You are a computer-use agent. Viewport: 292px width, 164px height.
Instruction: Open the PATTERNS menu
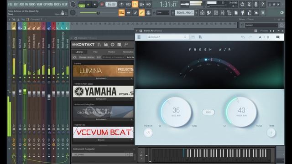click(30, 4)
